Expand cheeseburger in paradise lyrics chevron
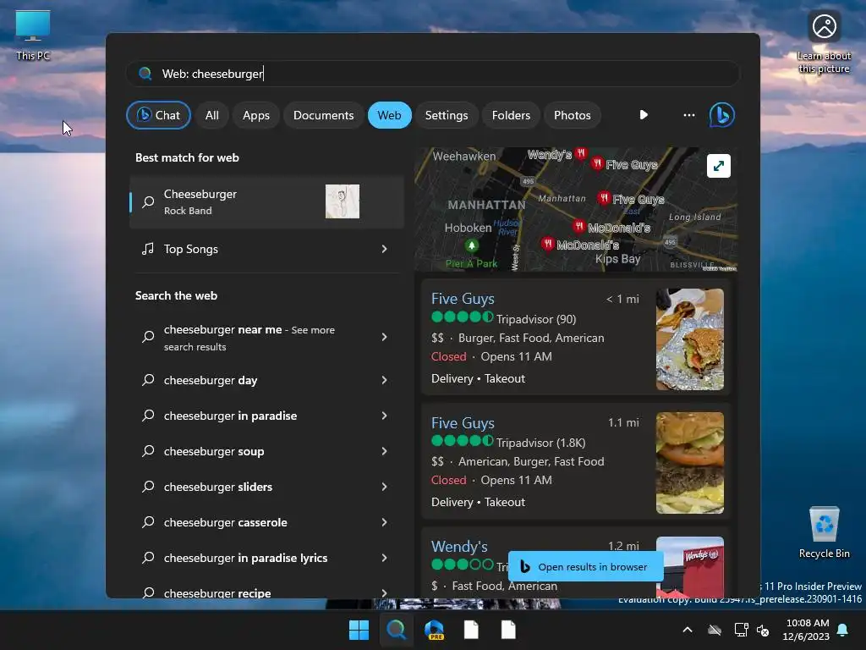Screen dimensions: 866x650 point(385,558)
